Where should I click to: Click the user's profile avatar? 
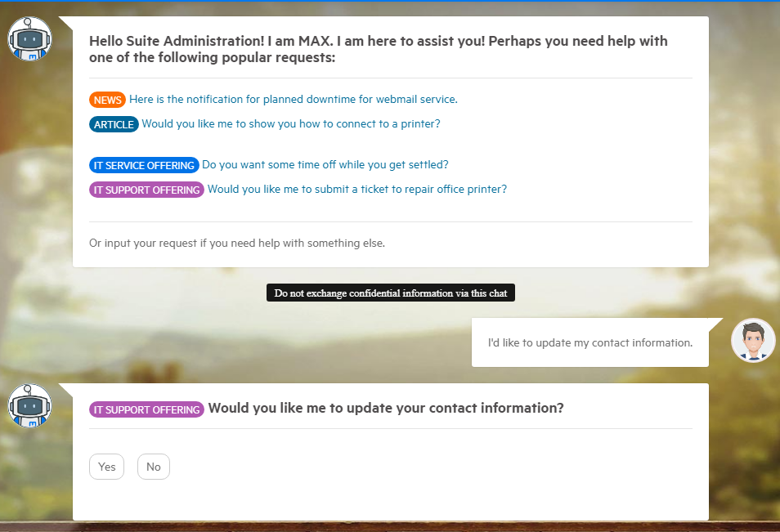pos(752,340)
